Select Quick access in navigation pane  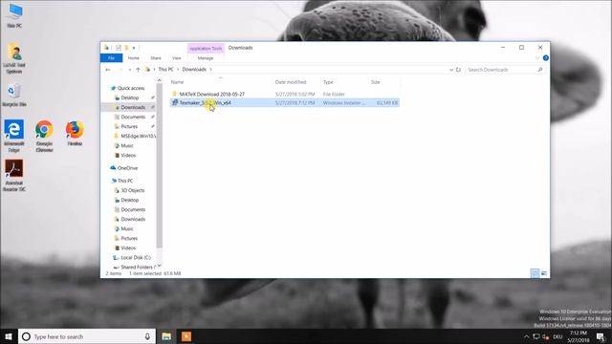click(x=131, y=88)
